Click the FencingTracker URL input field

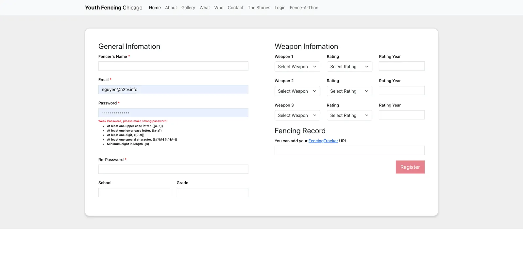[349, 150]
